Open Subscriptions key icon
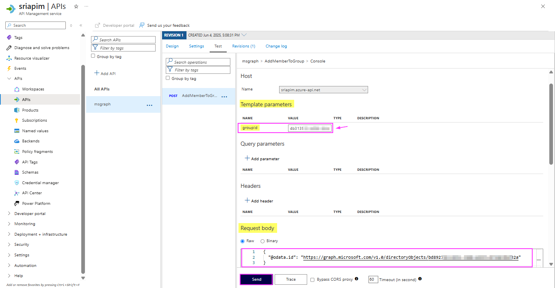This screenshot has width=555, height=288. point(17,120)
